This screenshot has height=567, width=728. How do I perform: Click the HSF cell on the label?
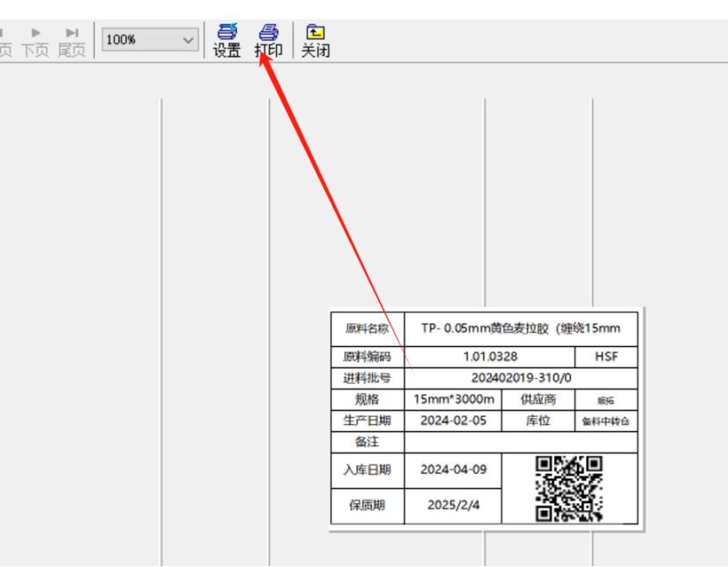(x=606, y=357)
